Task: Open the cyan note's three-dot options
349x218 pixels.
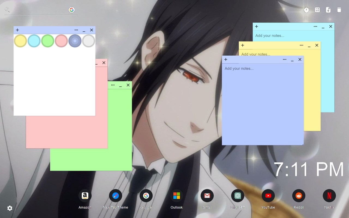Action: click(315, 26)
